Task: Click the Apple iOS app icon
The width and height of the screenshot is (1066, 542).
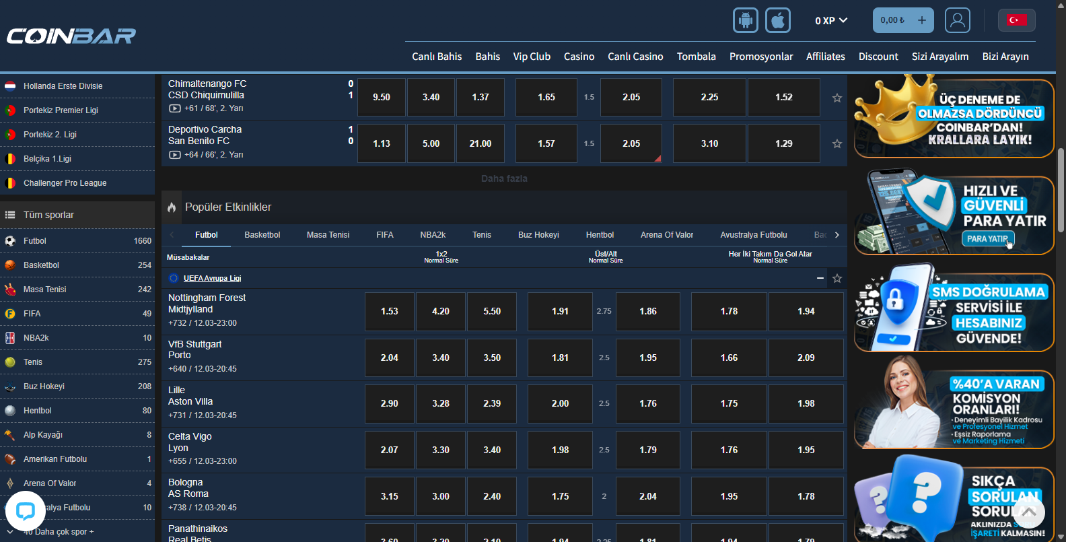Action: [777, 20]
